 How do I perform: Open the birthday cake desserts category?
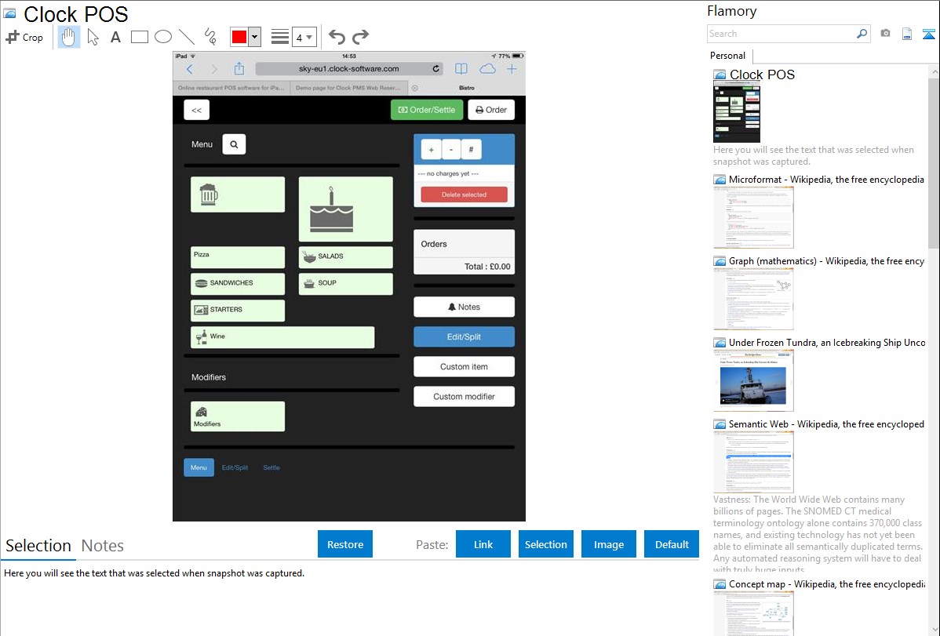coord(345,209)
